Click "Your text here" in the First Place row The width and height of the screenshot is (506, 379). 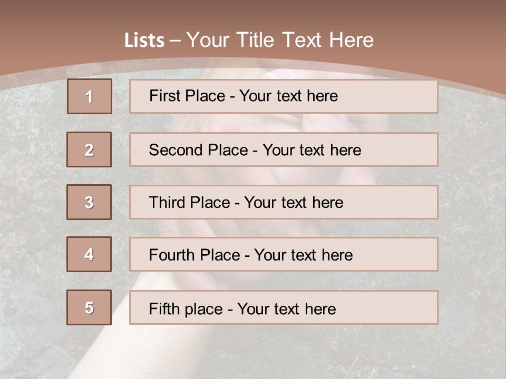tap(288, 96)
